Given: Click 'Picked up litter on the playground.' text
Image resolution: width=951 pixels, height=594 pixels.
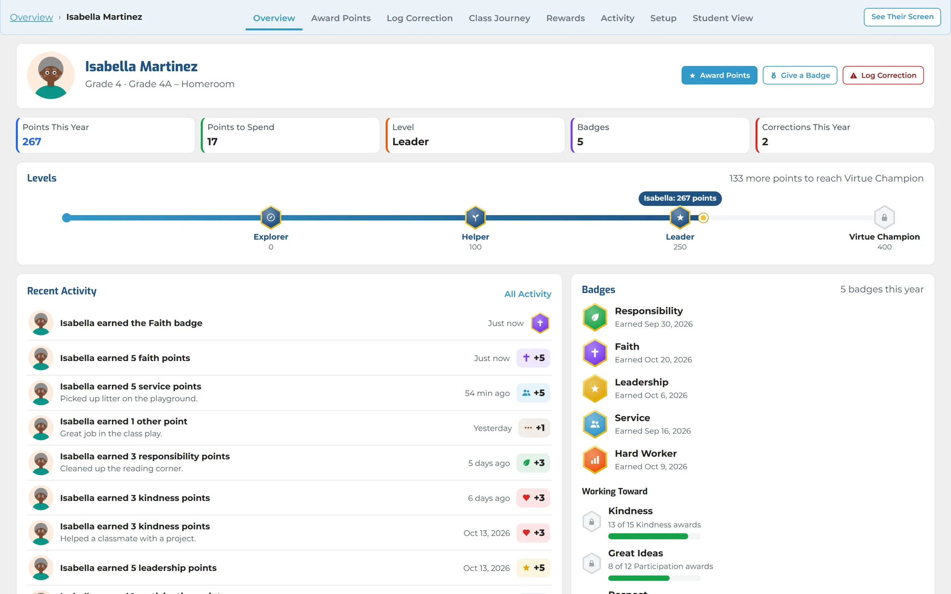Looking at the screenshot, I should click(129, 398).
